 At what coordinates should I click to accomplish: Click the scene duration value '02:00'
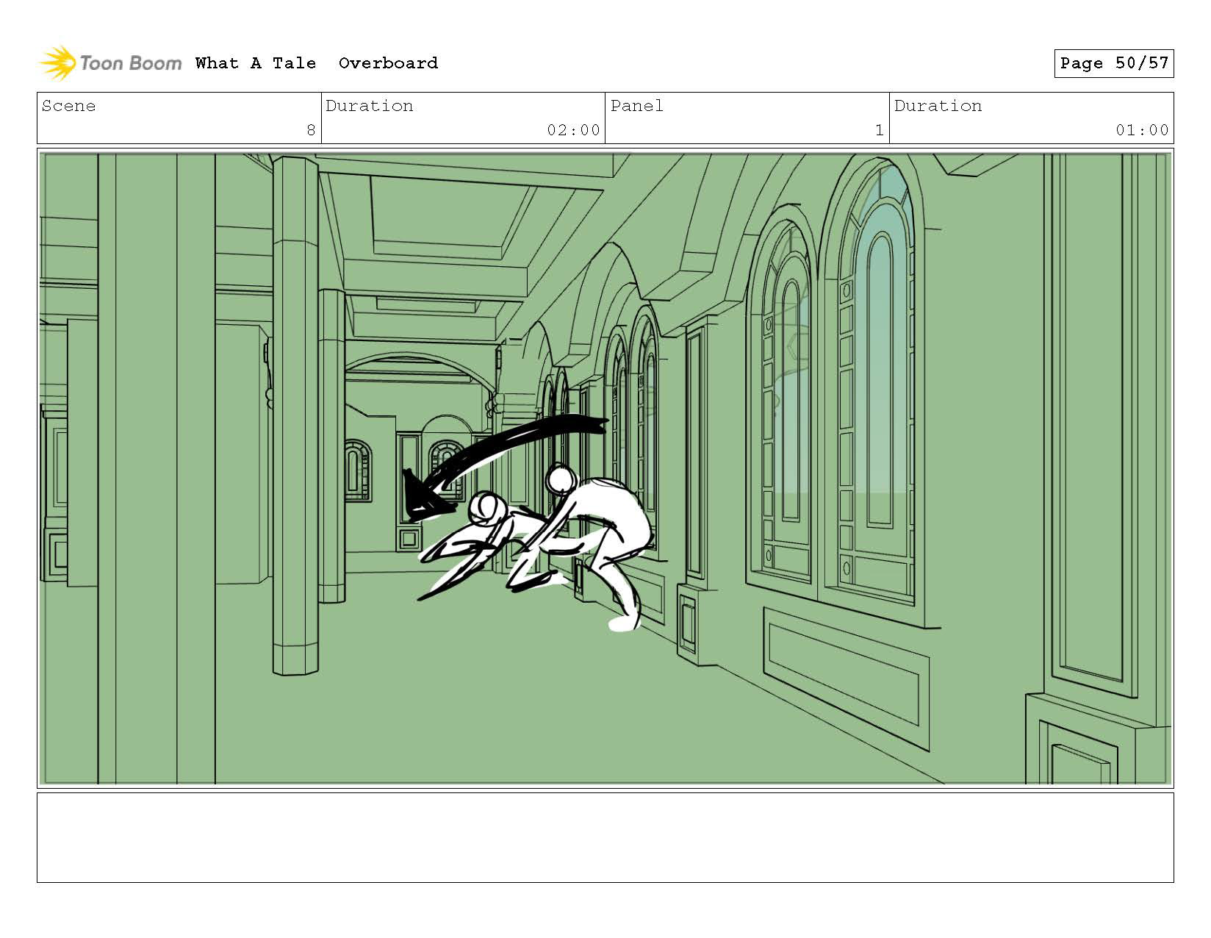[x=573, y=130]
